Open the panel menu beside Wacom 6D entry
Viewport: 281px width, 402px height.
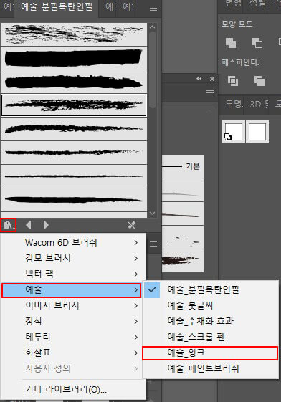tap(153, 244)
